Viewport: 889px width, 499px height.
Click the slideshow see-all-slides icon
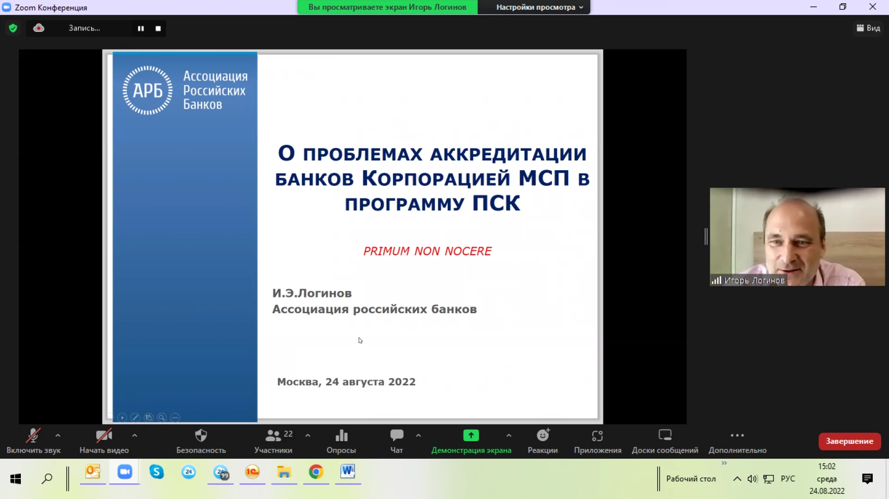[149, 417]
